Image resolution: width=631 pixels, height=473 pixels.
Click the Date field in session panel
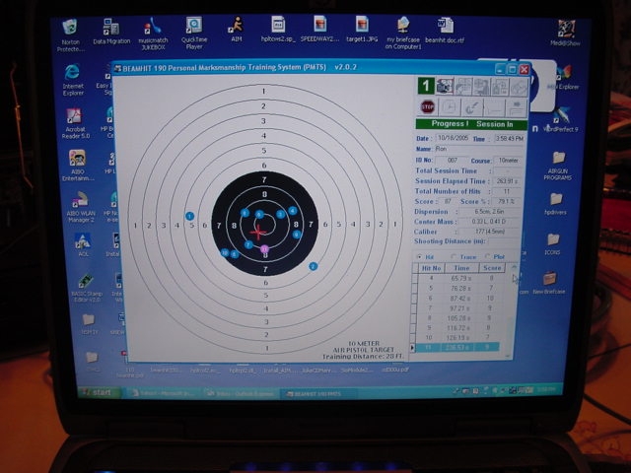pyautogui.click(x=453, y=138)
